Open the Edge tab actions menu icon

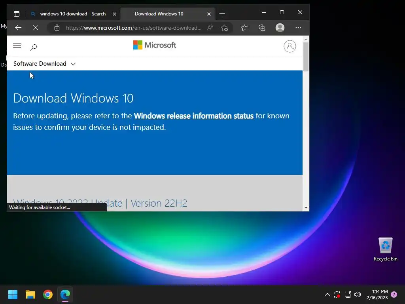click(17, 14)
